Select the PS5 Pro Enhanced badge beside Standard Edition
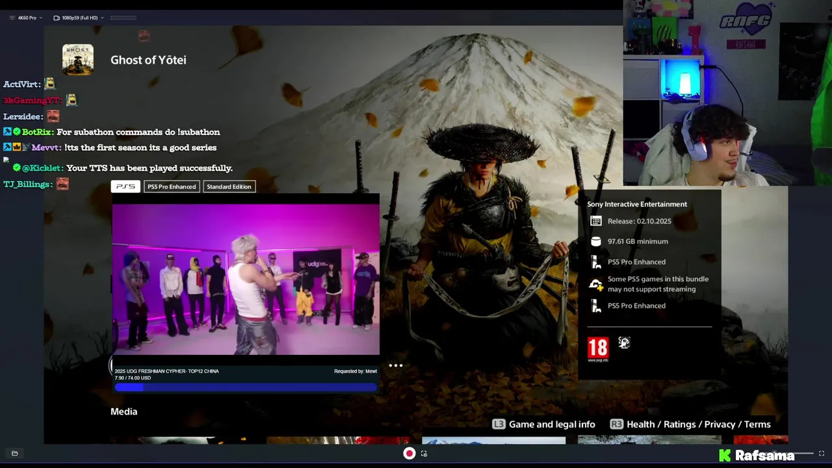 pos(172,187)
